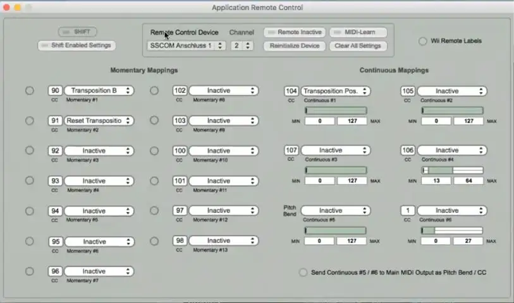Click the Continuous #3 range slider
The image size is (514, 303).
(336, 170)
